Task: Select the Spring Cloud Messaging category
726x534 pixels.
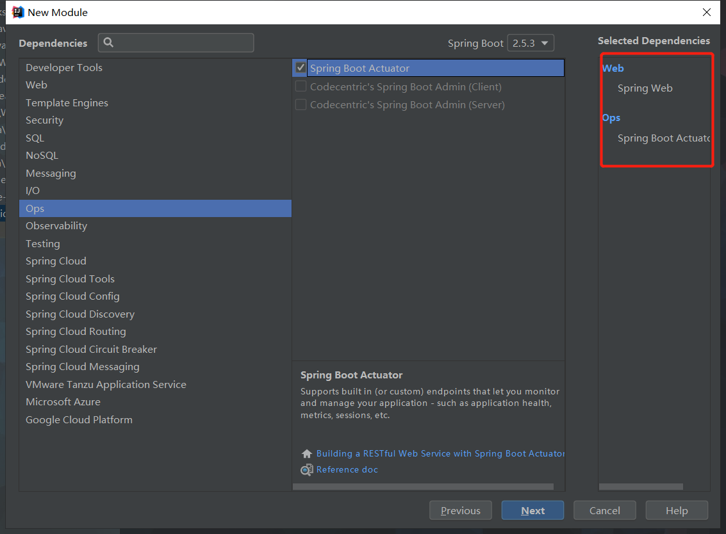Action: click(155, 366)
